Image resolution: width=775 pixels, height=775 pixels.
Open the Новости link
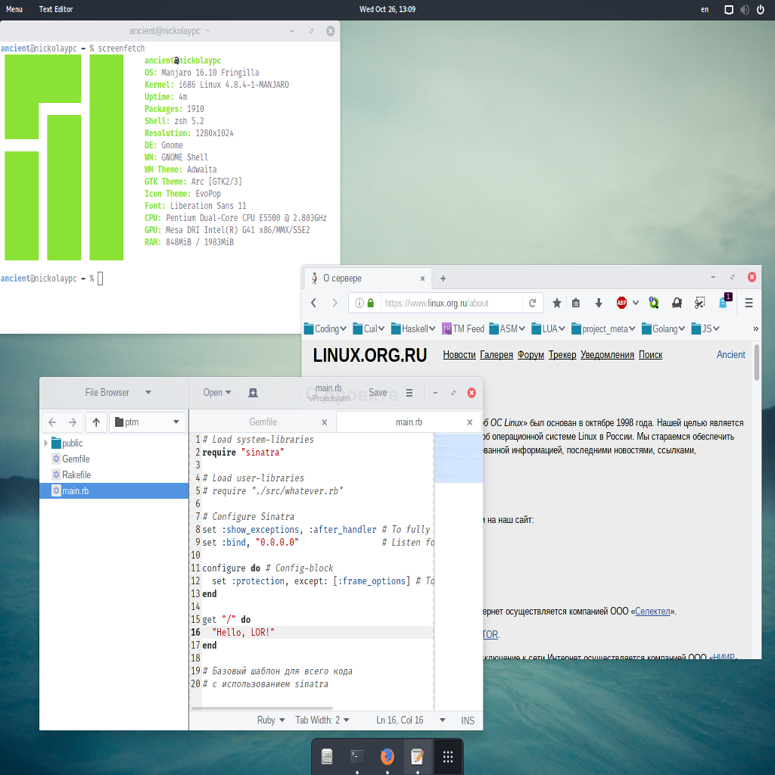coord(459,355)
